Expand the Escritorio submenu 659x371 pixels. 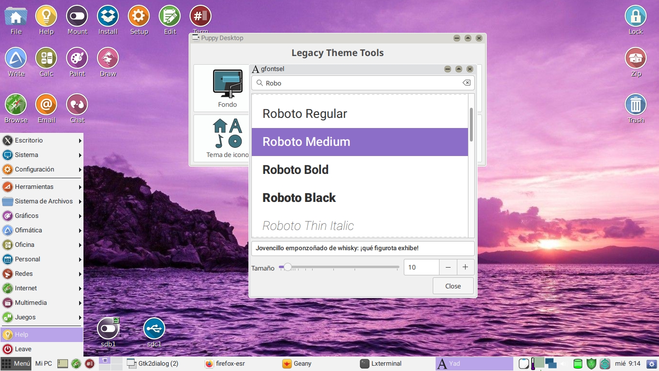tap(41, 141)
